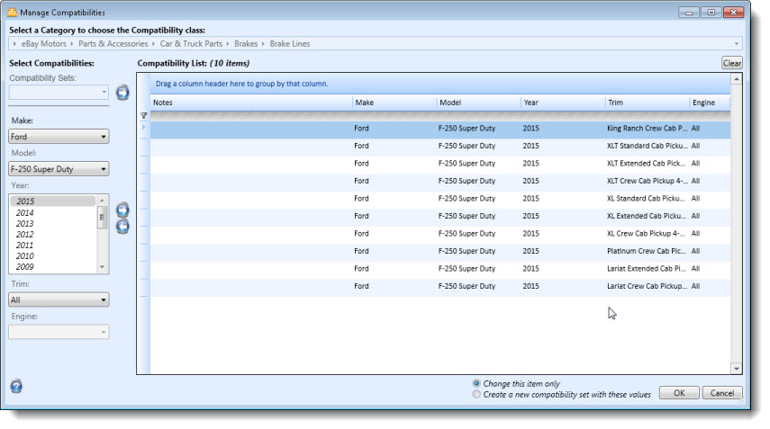The width and height of the screenshot is (770, 429).
Task: Open the Compatibility Sets dropdown
Action: 59,92
